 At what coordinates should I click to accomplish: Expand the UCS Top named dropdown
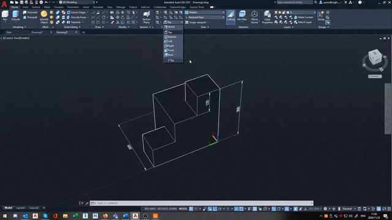tap(173, 22)
